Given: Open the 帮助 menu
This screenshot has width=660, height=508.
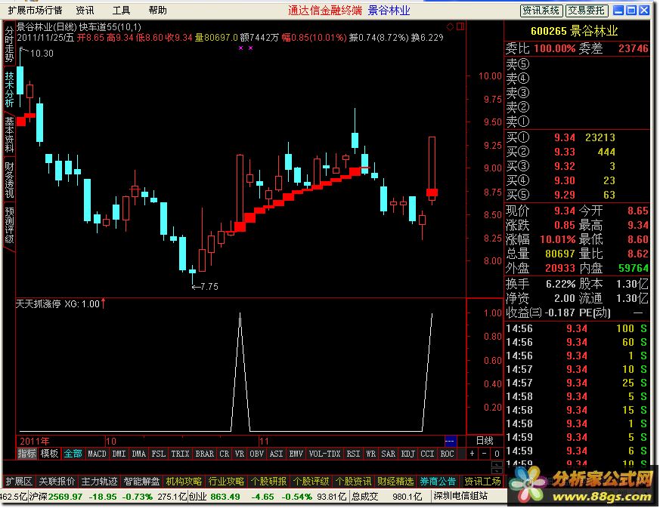Looking at the screenshot, I should coord(158,11).
